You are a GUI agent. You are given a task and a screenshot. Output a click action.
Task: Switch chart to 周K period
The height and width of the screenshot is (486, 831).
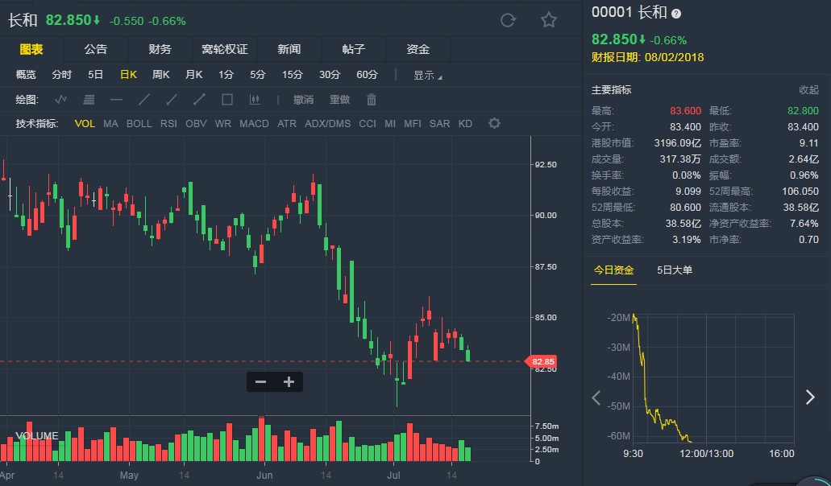pyautogui.click(x=160, y=75)
